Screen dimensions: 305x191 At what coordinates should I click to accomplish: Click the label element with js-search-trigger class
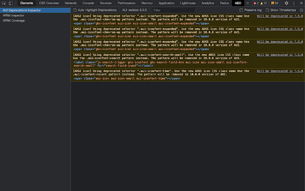tap(161, 64)
